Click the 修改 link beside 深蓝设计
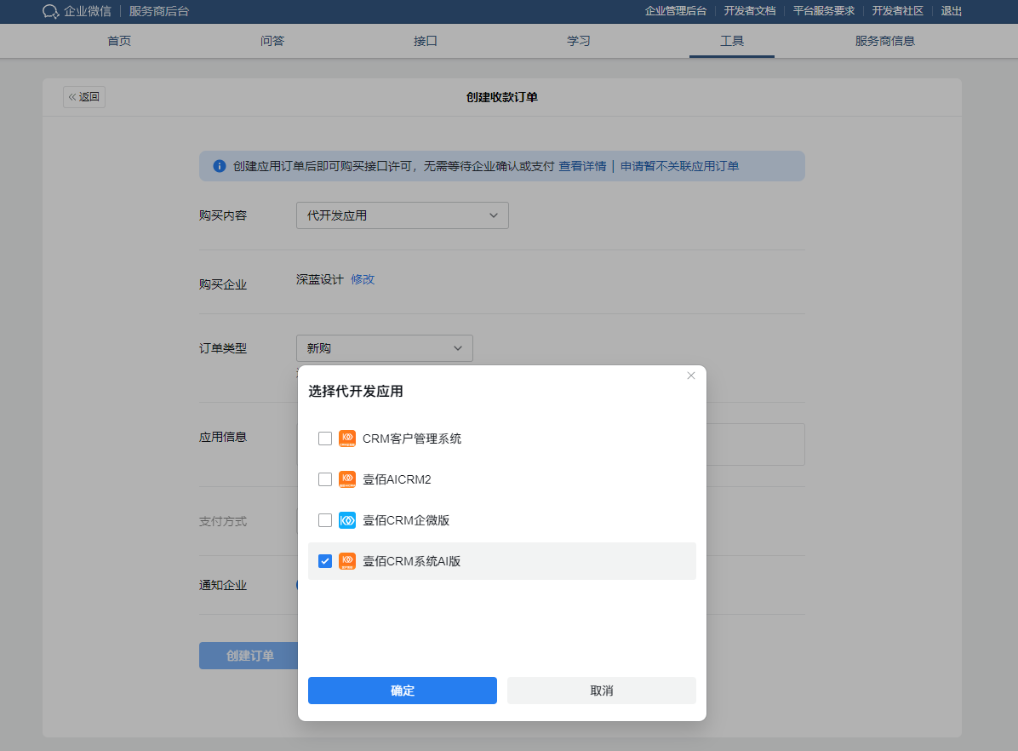Viewport: 1018px width, 751px height. (x=363, y=279)
